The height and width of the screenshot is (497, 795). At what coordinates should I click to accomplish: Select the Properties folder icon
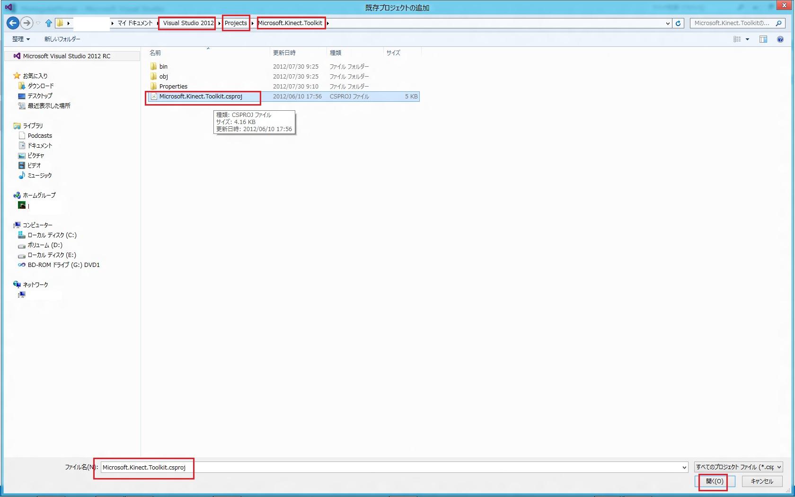point(153,86)
